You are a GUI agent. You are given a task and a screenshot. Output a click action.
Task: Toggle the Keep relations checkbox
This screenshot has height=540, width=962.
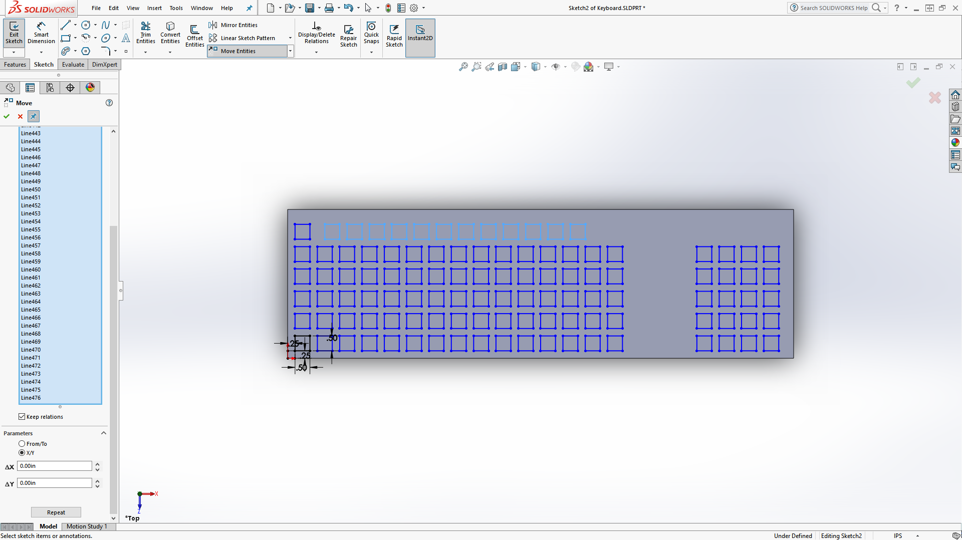[x=22, y=417]
